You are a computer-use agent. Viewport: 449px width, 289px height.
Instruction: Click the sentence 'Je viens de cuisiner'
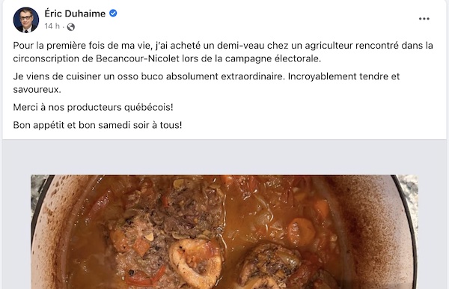pos(207,83)
